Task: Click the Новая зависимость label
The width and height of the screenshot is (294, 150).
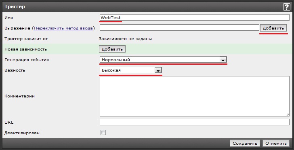Action: [x=26, y=49]
